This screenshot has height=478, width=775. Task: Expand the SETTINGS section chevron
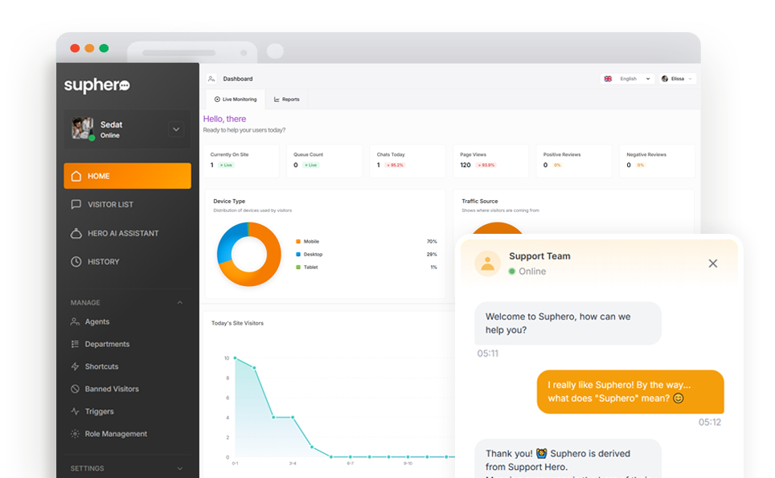tap(180, 468)
